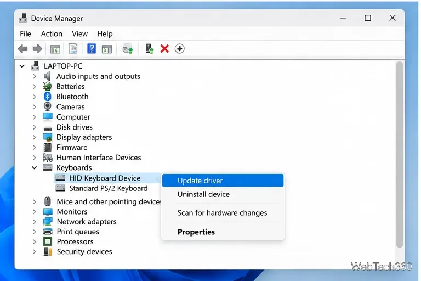The width and height of the screenshot is (421, 281).
Task: Expand the Network adapters category
Action: [35, 222]
